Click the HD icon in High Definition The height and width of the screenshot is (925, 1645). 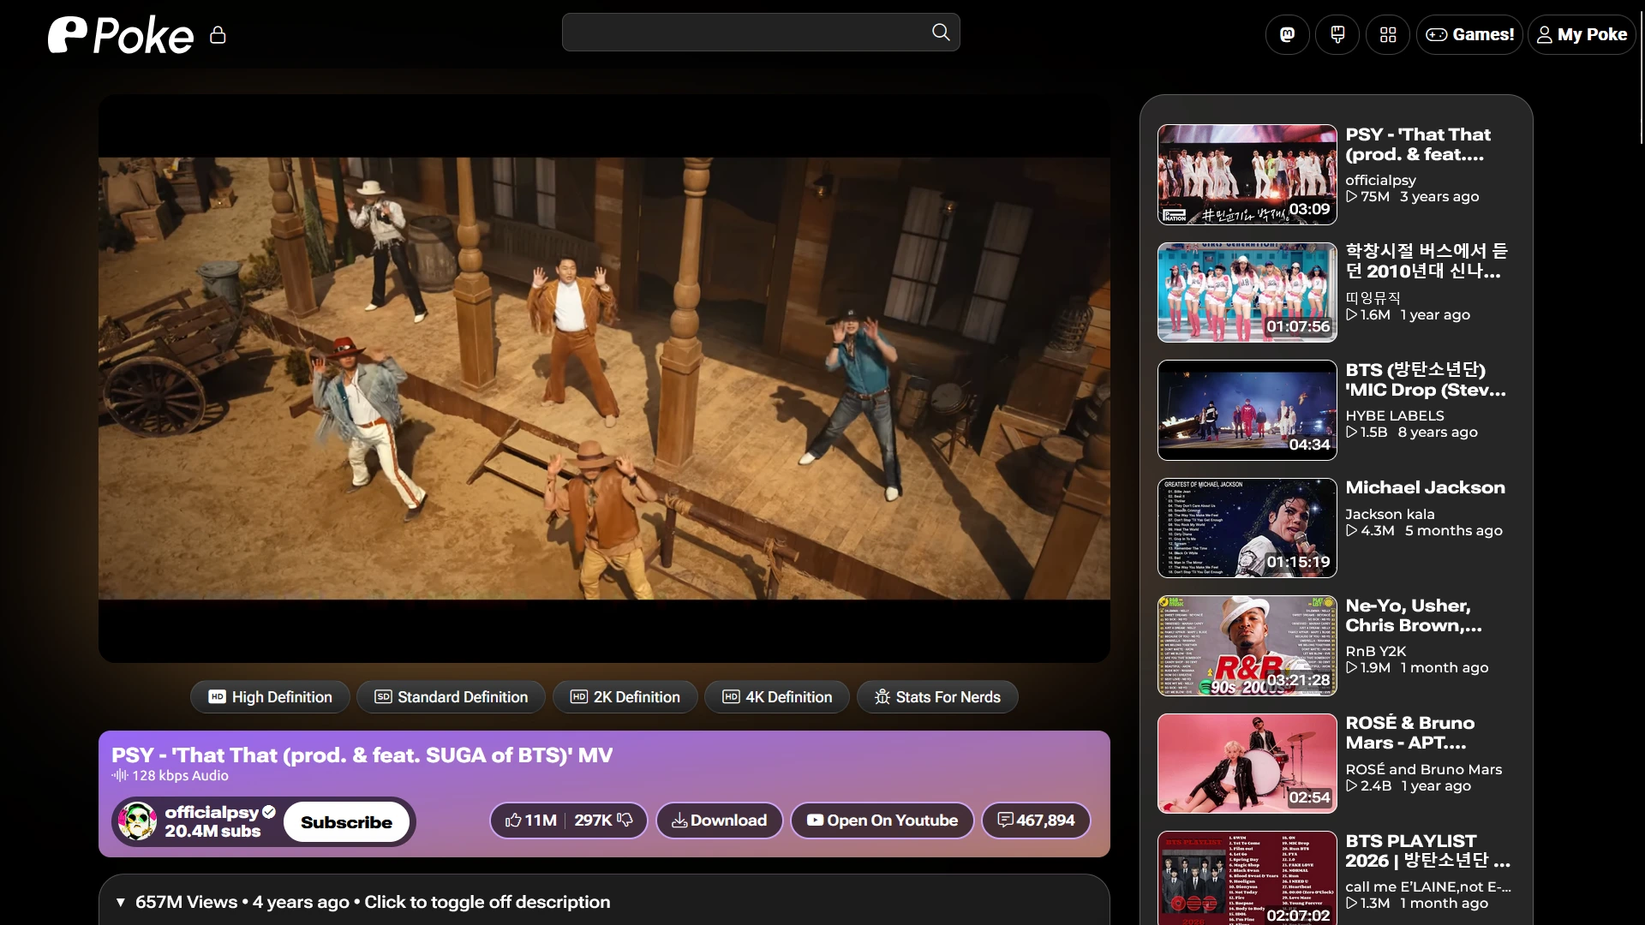[218, 697]
